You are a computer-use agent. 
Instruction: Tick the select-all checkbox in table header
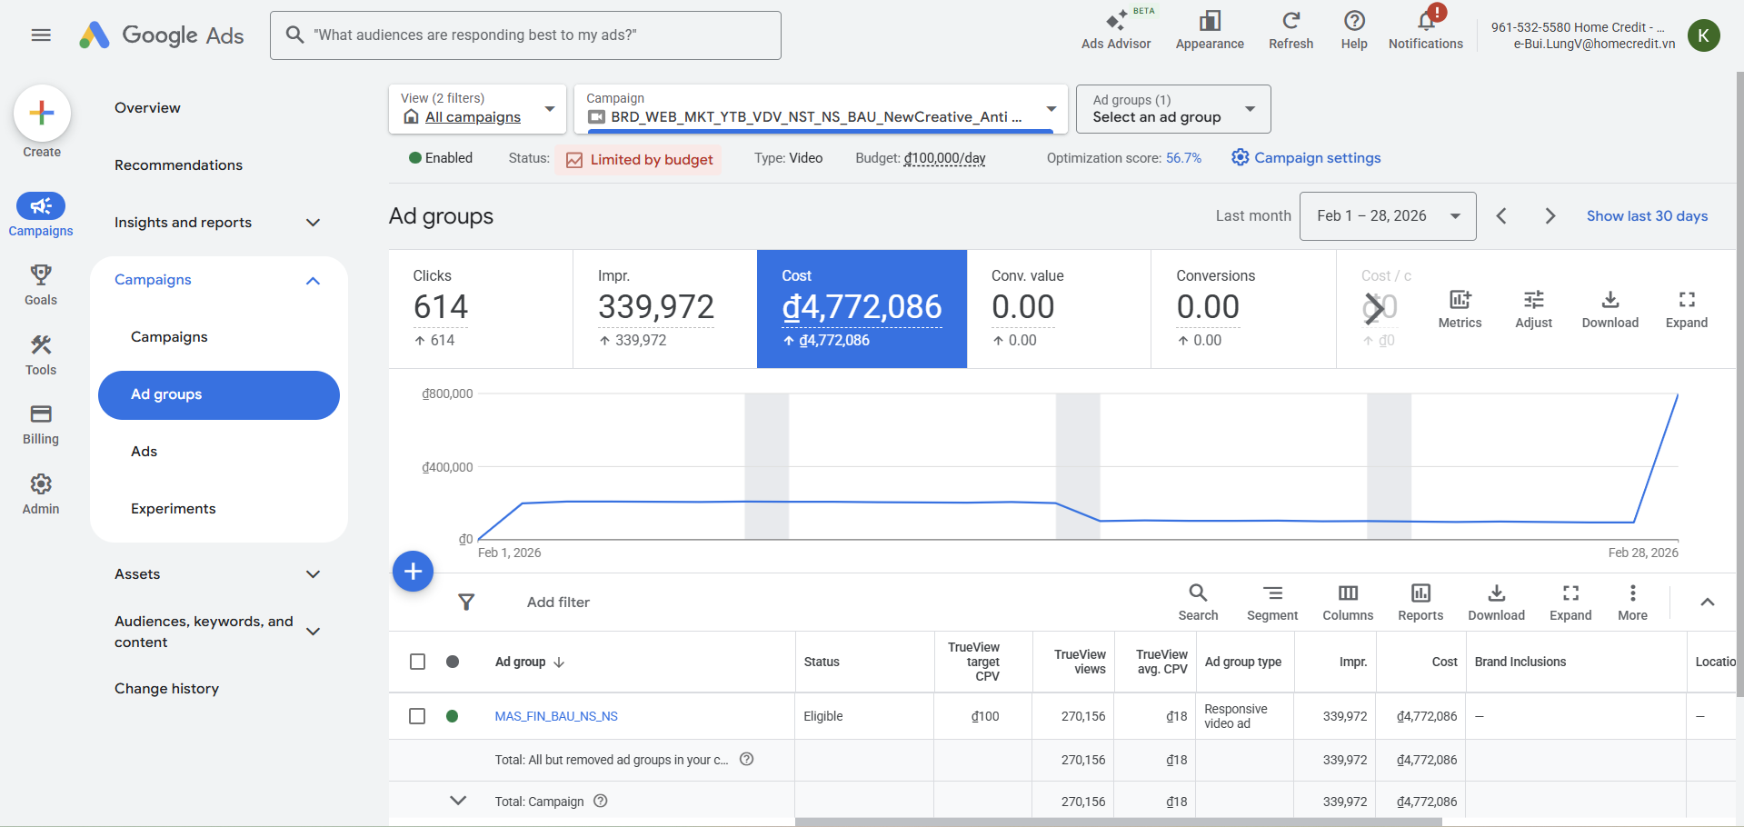coord(417,662)
